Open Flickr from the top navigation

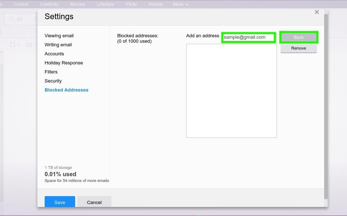pos(131,4)
